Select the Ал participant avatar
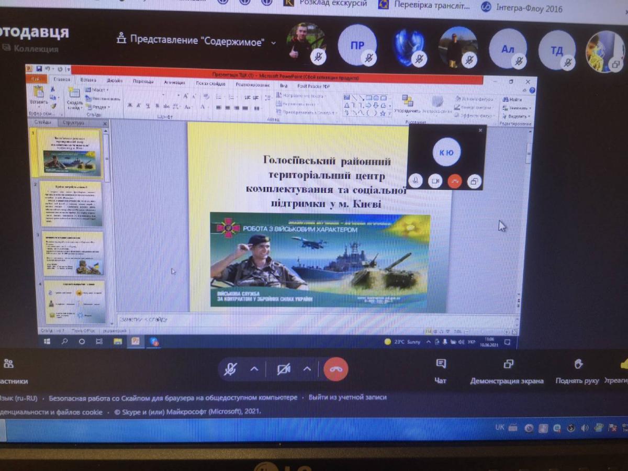The height and width of the screenshot is (471, 628). pos(508,49)
